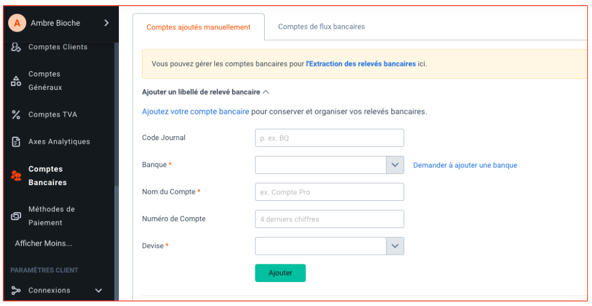The height and width of the screenshot is (306, 592).
Task: Click the orange Comptes Bancaires icon
Action: [x=16, y=175]
